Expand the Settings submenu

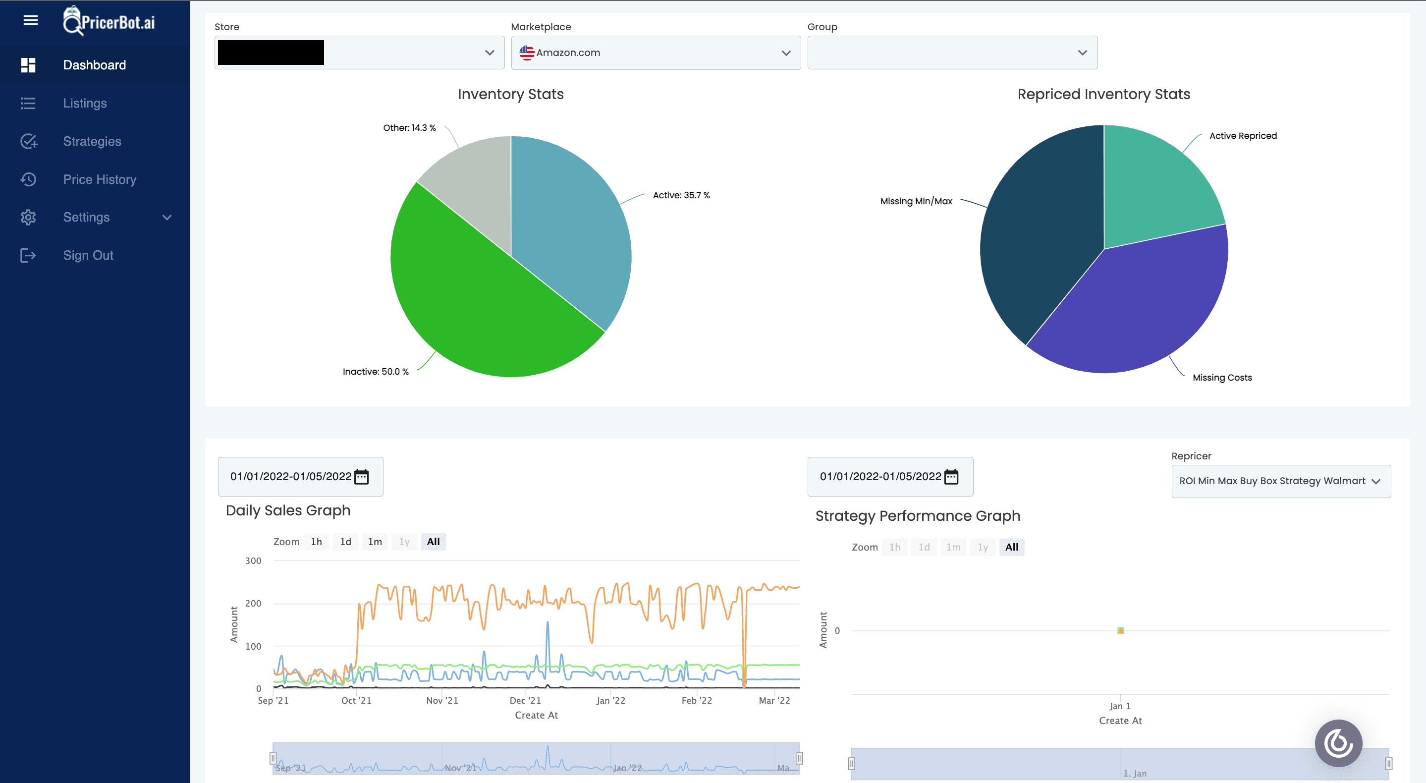pos(166,217)
